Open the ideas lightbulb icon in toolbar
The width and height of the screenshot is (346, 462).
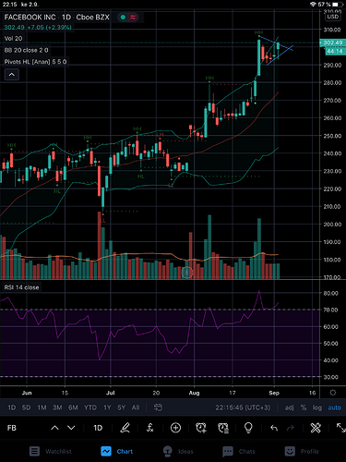click(x=248, y=428)
